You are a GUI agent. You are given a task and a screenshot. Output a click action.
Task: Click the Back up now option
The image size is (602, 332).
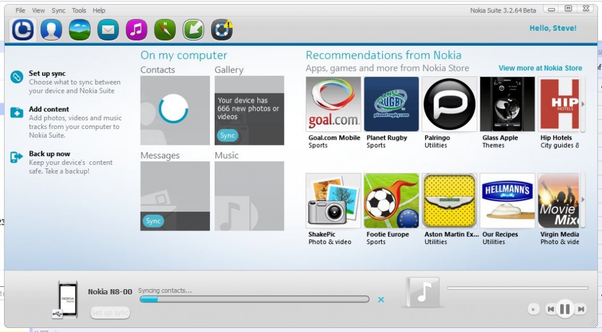[x=49, y=154]
